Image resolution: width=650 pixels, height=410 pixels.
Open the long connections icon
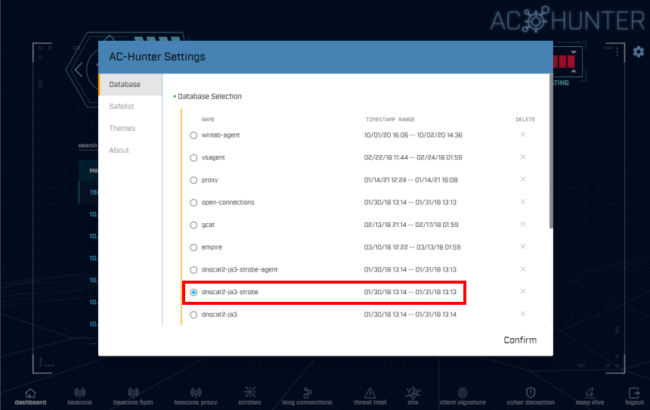pyautogui.click(x=307, y=393)
